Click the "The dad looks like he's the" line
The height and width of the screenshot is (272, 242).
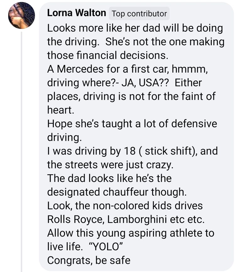click(109, 178)
